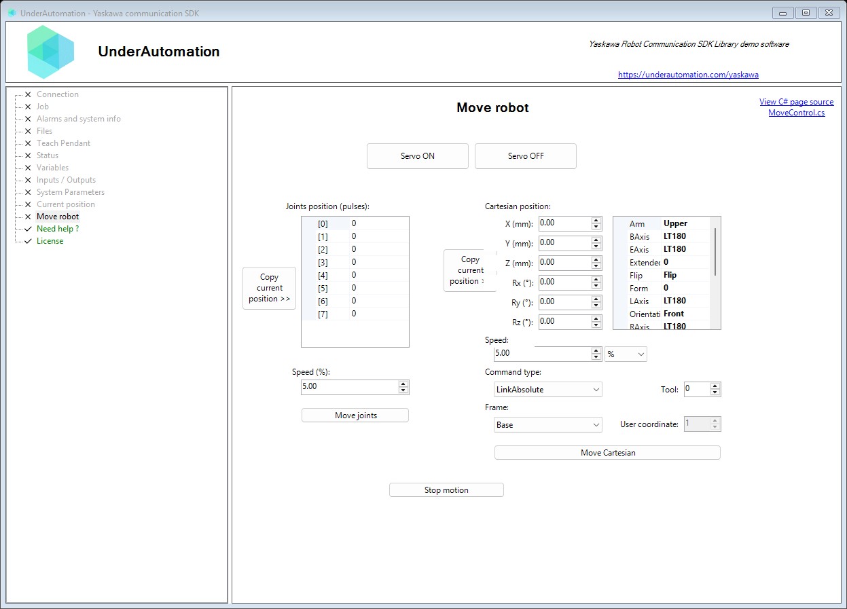The height and width of the screenshot is (609, 847).
Task: Click the configuration property grid scrollbar
Action: point(715,252)
